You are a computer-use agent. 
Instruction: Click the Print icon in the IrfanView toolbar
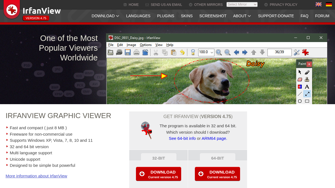coord(137,52)
